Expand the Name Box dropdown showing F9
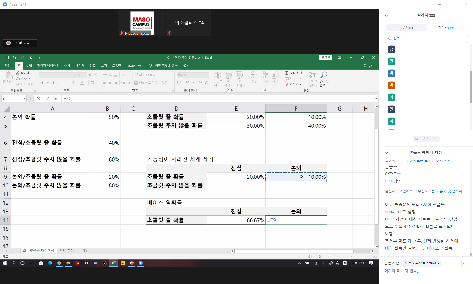 coord(24,99)
